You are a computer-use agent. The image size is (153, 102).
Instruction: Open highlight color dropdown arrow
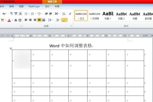(x=6, y=20)
